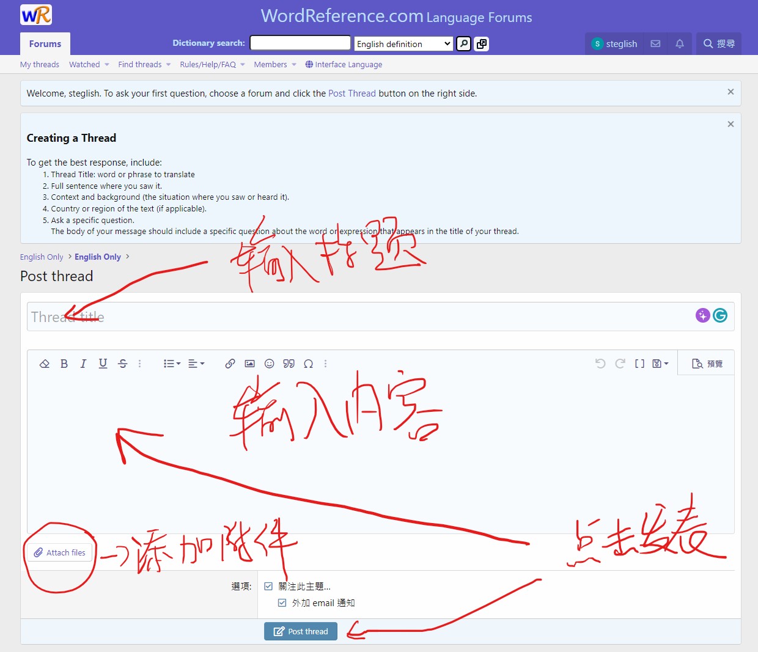
Task: Insert a link with chain icon
Action: [230, 364]
